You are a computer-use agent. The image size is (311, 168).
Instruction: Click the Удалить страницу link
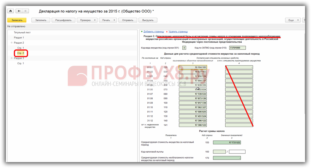tap(178, 32)
